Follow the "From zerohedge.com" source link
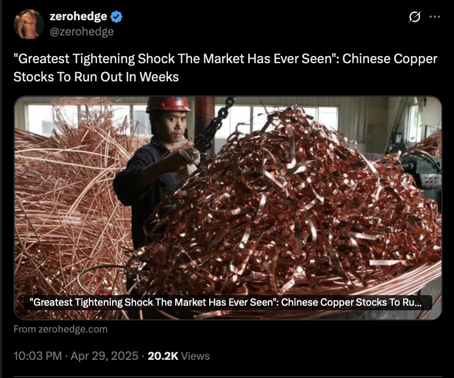Viewport: 454px width, 378px height. click(61, 329)
